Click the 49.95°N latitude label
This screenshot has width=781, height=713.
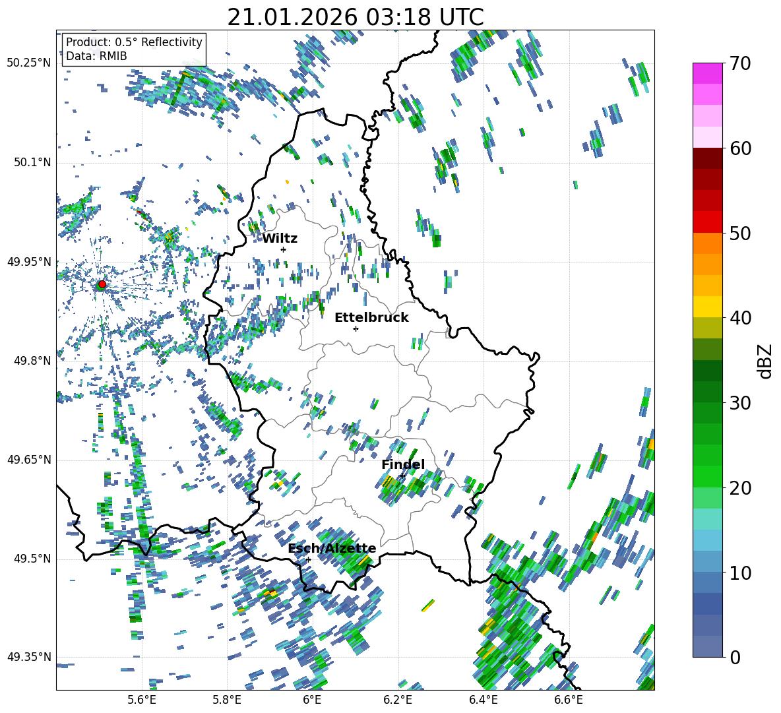click(29, 261)
